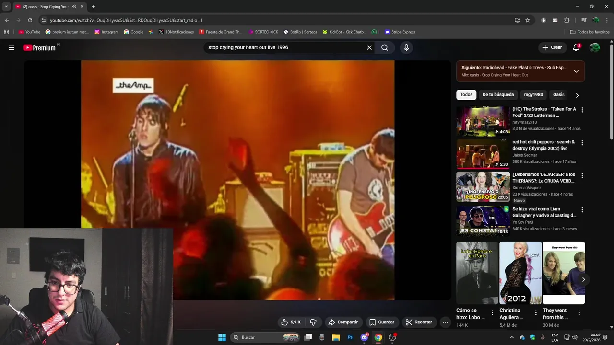Open the Chrome tab search dropdown
Viewport: 614px width, 345px height.
(x=6, y=7)
